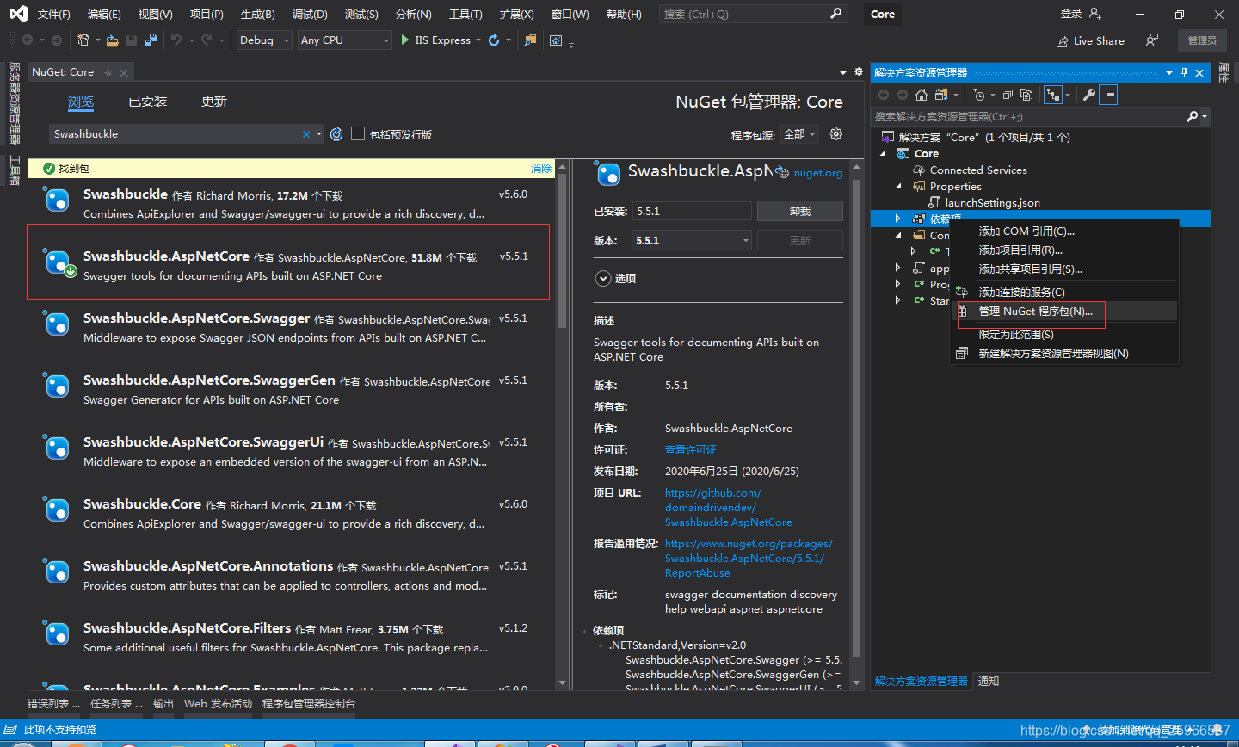Click the Collapse All icon in Solution Explorer

point(1008,95)
